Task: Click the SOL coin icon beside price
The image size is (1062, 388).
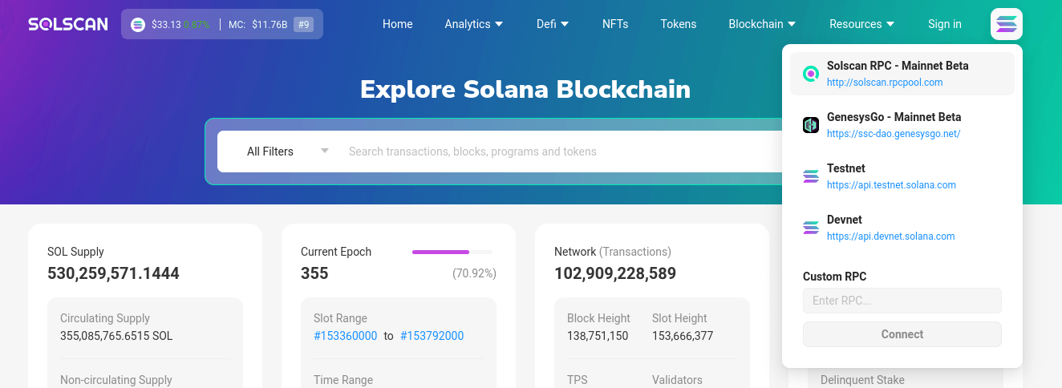Action: (138, 24)
